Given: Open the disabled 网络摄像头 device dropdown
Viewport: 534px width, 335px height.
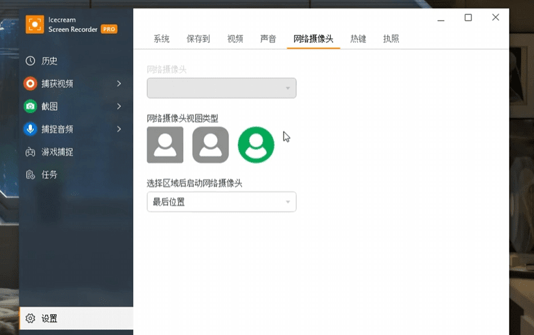Looking at the screenshot, I should (x=222, y=88).
